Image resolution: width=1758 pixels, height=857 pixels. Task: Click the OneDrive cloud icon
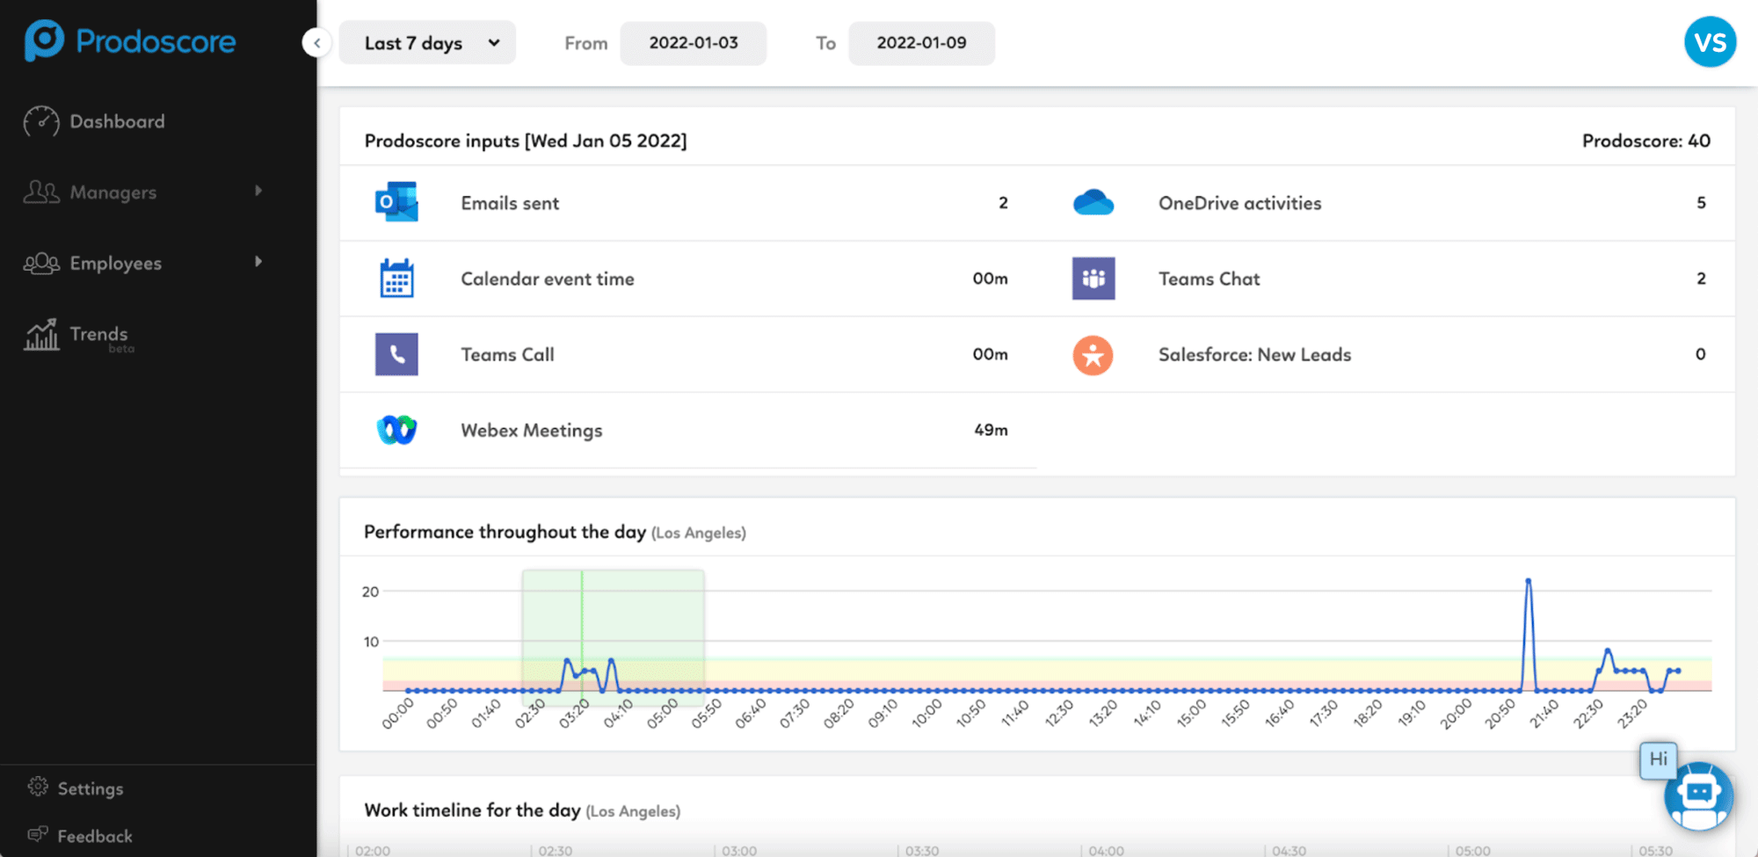coord(1093,203)
